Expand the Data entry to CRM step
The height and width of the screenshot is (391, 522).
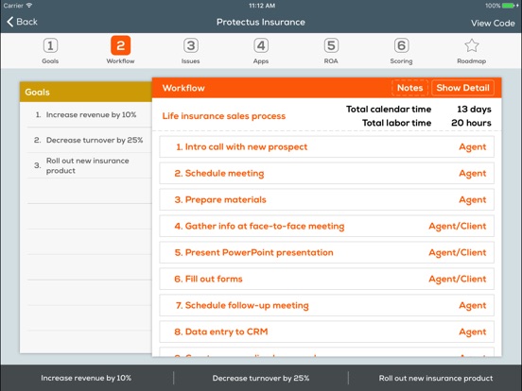326,331
